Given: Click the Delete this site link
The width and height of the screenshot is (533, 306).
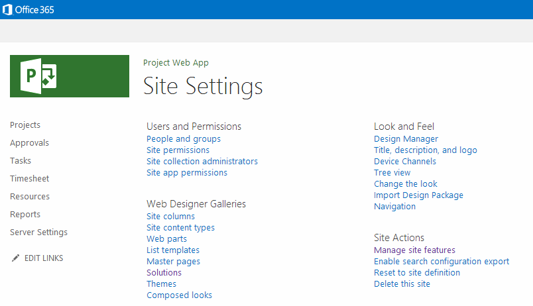Looking at the screenshot, I should coord(402,284).
